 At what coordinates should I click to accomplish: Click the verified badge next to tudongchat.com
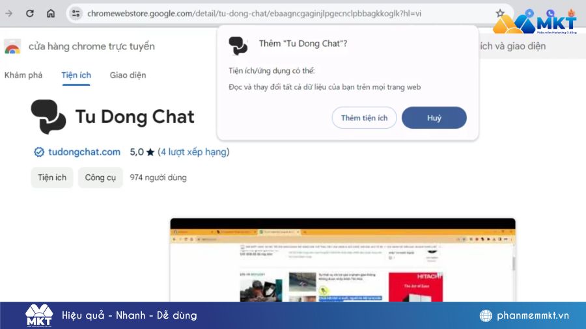[39, 151]
